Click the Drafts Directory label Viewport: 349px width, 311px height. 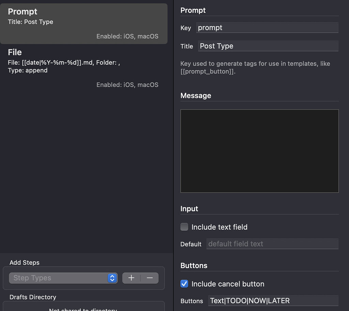click(33, 297)
